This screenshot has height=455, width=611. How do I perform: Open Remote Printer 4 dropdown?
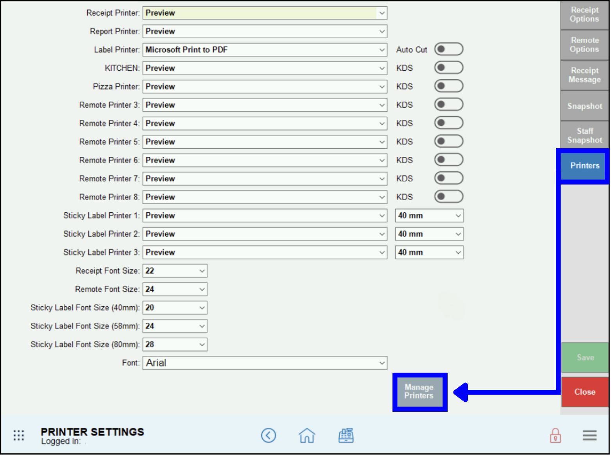[x=265, y=123]
